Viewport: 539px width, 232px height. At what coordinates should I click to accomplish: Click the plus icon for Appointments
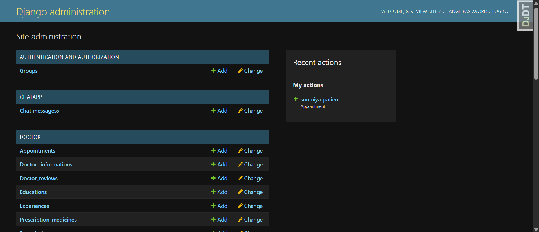213,150
